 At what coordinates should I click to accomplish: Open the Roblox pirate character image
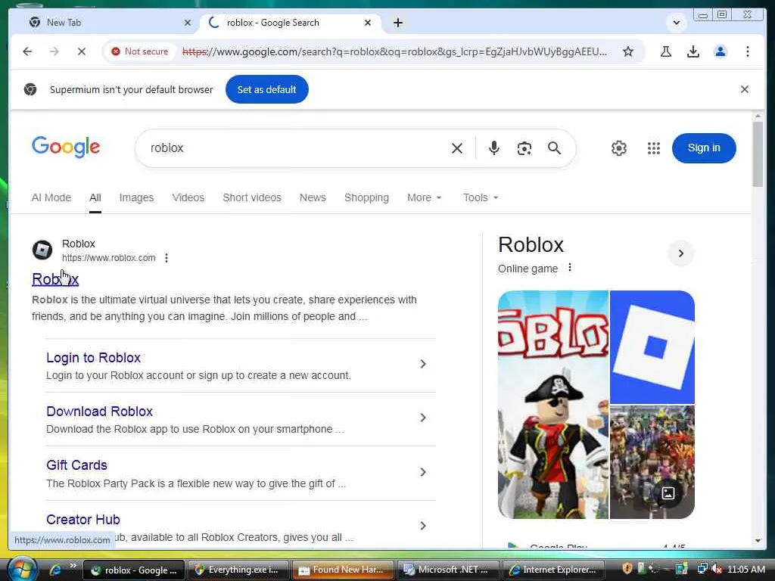point(553,405)
